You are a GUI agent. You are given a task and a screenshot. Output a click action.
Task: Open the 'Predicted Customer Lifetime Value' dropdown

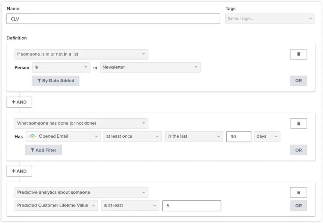point(56,205)
